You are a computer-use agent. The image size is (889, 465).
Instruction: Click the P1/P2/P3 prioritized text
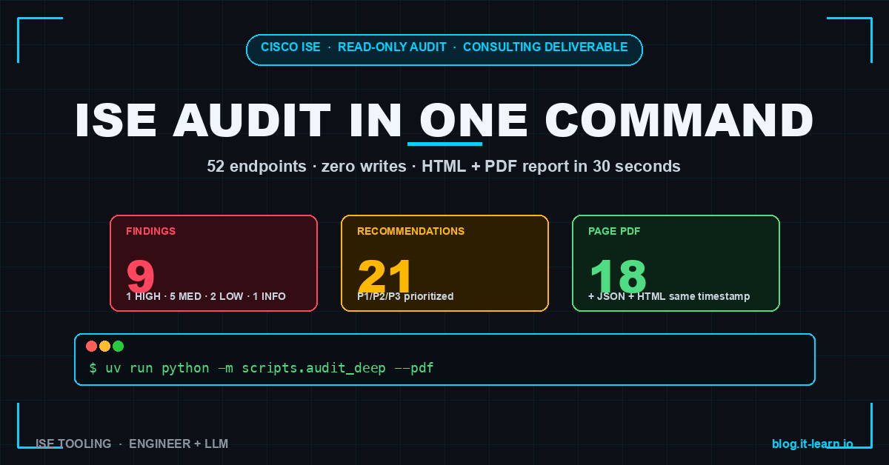point(405,296)
